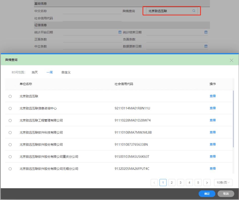Go to page 3

pos(181,182)
